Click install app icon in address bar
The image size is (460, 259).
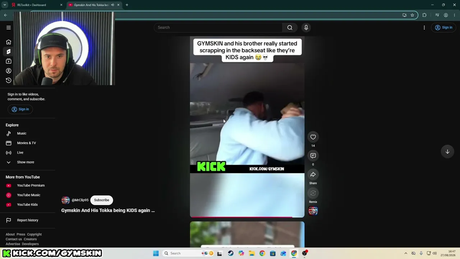click(404, 15)
